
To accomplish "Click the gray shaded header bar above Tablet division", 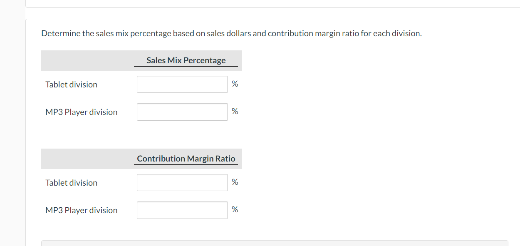I will 83,60.
